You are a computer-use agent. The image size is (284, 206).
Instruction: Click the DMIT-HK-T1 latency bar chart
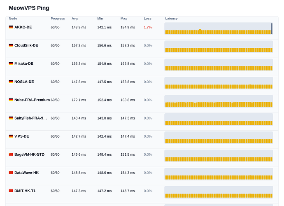219,192
